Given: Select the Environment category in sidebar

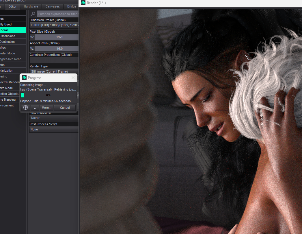Looking at the screenshot, I should (x=7, y=105).
